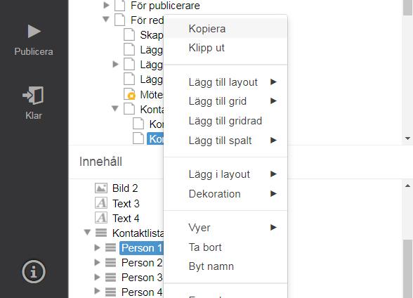The width and height of the screenshot is (413, 298).
Task: Collapse the Kontaktlista node
Action: [87, 232]
